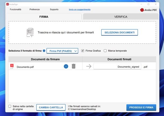Click Invia un suggerimento link
164x116 pixels.
click(x=80, y=9)
